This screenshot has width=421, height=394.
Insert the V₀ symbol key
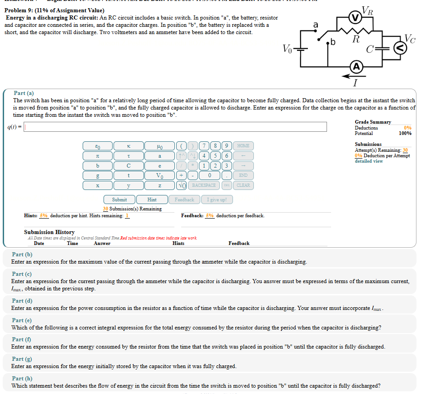pyautogui.click(x=159, y=175)
